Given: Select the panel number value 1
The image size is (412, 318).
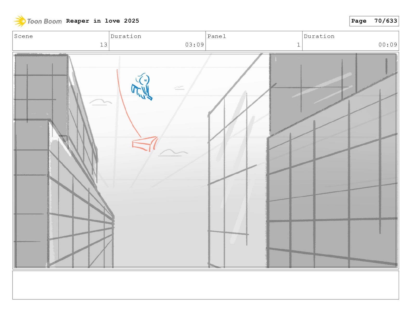Looking at the screenshot, I should 299,45.
